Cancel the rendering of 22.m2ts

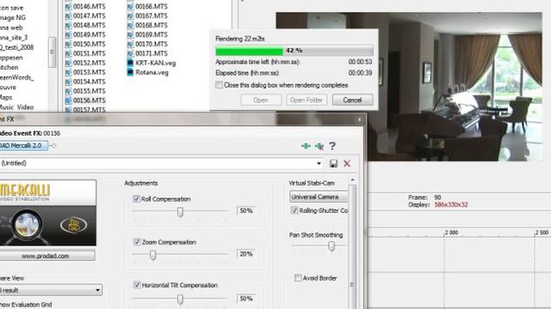pyautogui.click(x=352, y=100)
